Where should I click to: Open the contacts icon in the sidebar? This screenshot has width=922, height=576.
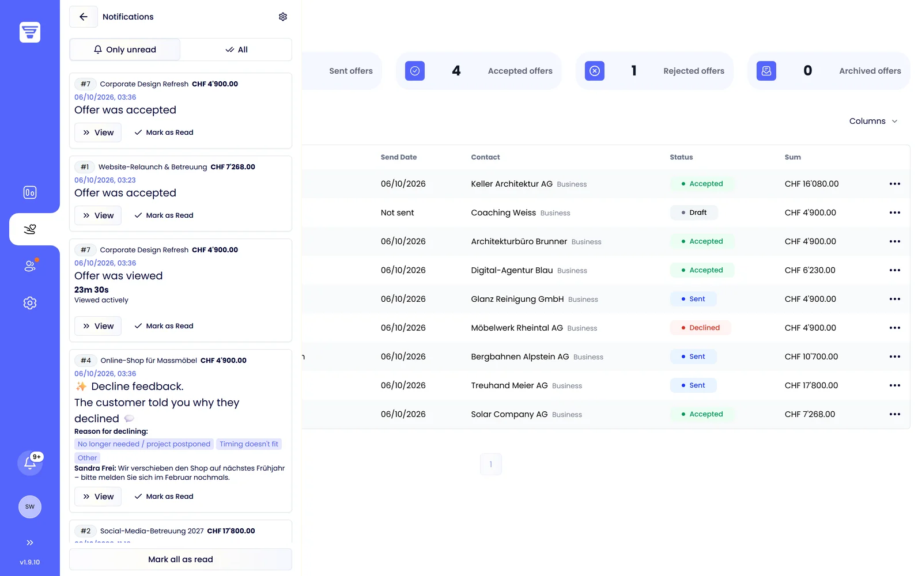click(30, 266)
